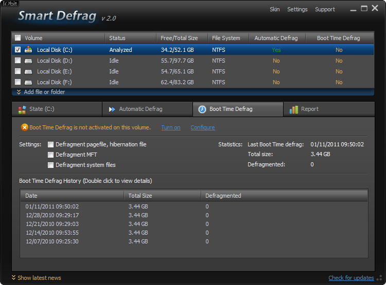The width and height of the screenshot is (386, 285).
Task: Open the Settings menu
Action: (297, 9)
